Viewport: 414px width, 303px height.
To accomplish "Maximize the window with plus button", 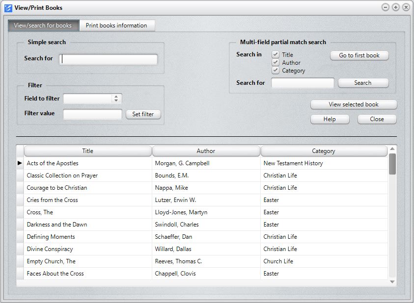I will 396,7.
